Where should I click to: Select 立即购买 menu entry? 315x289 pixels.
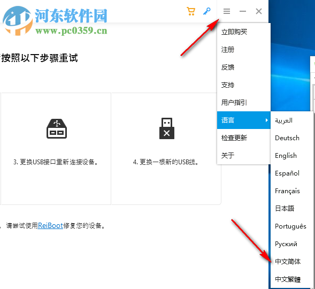click(x=244, y=32)
